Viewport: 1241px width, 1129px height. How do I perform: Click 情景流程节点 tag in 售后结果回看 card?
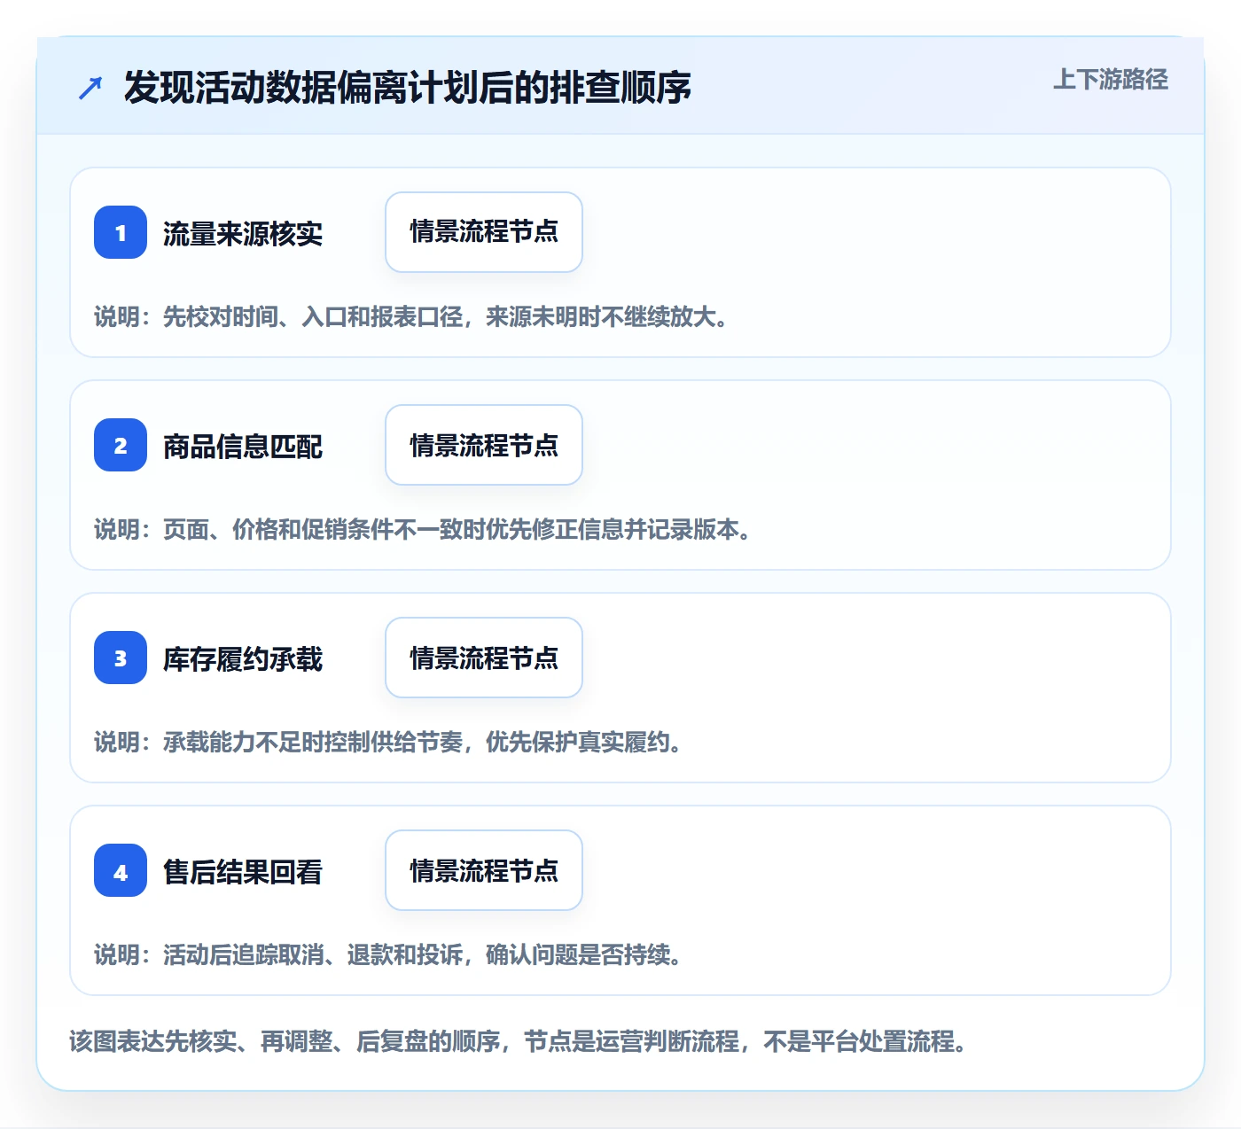484,870
